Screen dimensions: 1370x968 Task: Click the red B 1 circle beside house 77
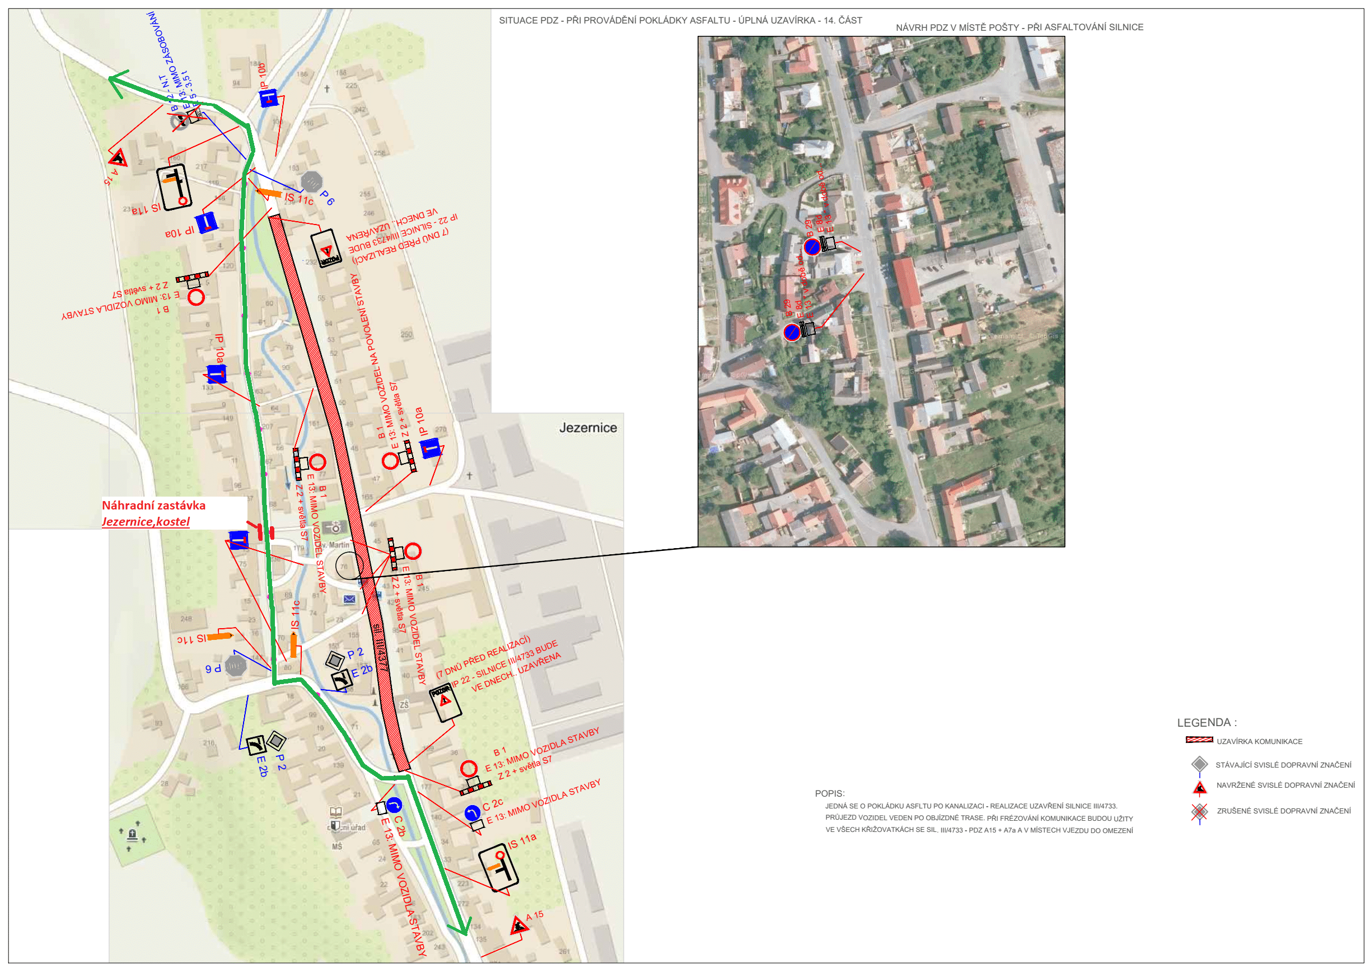tap(317, 461)
